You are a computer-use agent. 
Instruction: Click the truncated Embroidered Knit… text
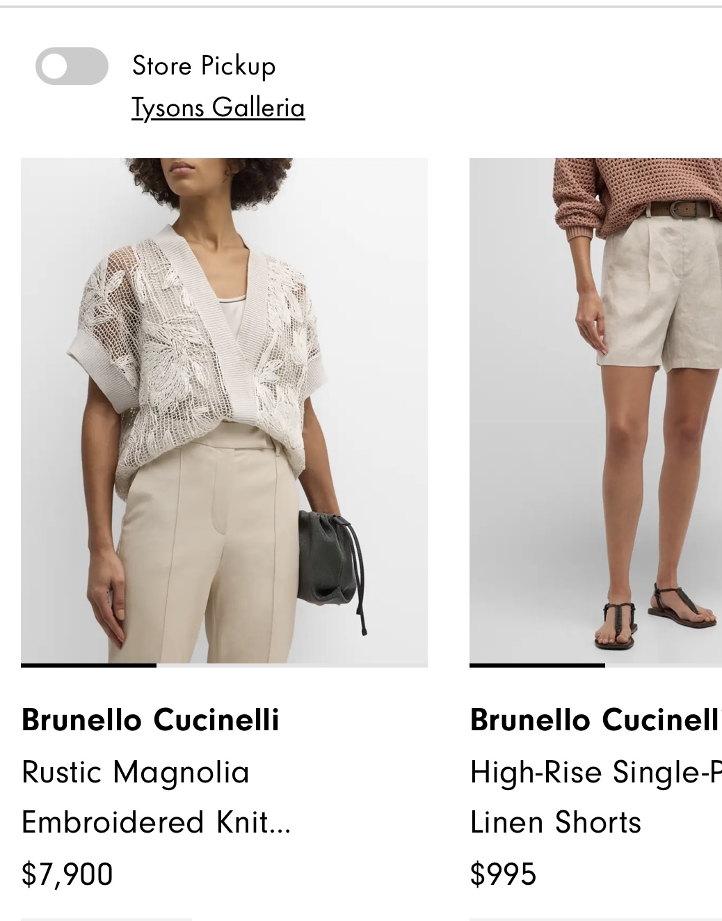(157, 822)
